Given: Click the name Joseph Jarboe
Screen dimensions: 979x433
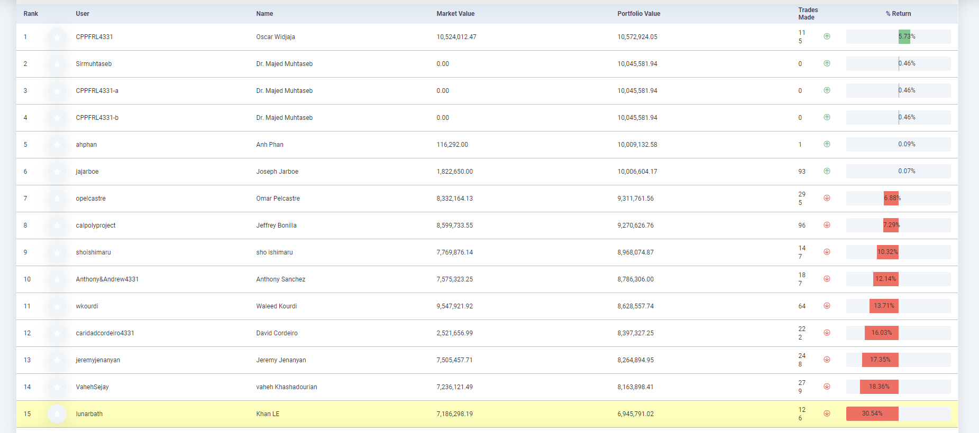Looking at the screenshot, I should [277, 172].
